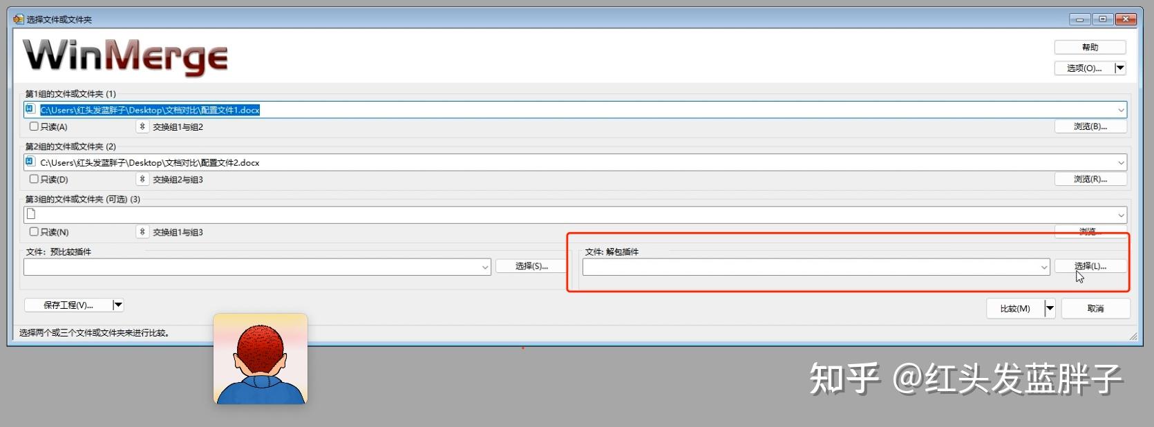Click the swap groups 1 and 2 icon
Screen dimensions: 1154x427
pos(142,126)
